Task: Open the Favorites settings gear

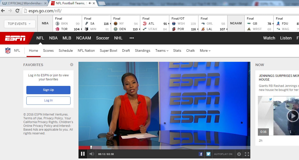Action: click(x=72, y=65)
